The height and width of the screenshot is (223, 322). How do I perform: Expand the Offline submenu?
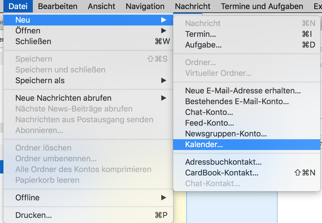click(27, 198)
